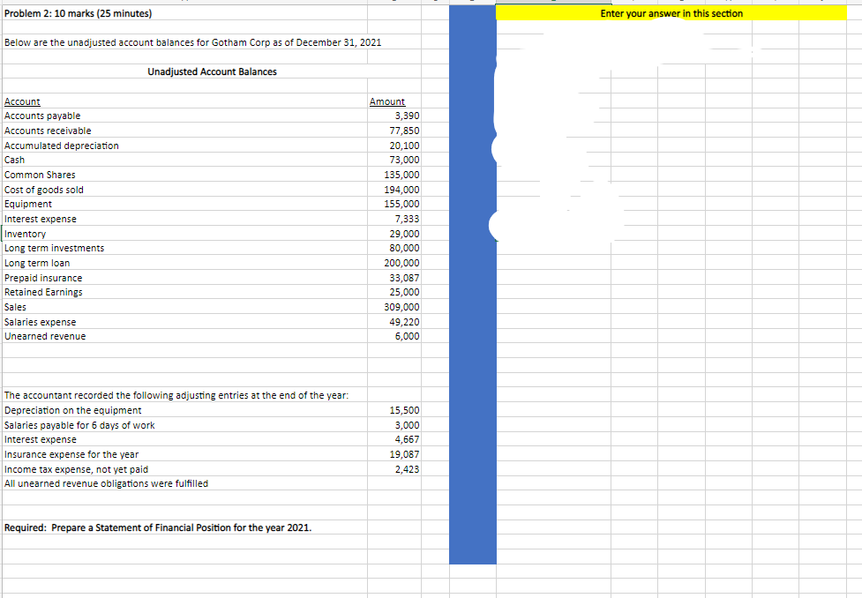Click the Common Shares account name

coord(41,174)
